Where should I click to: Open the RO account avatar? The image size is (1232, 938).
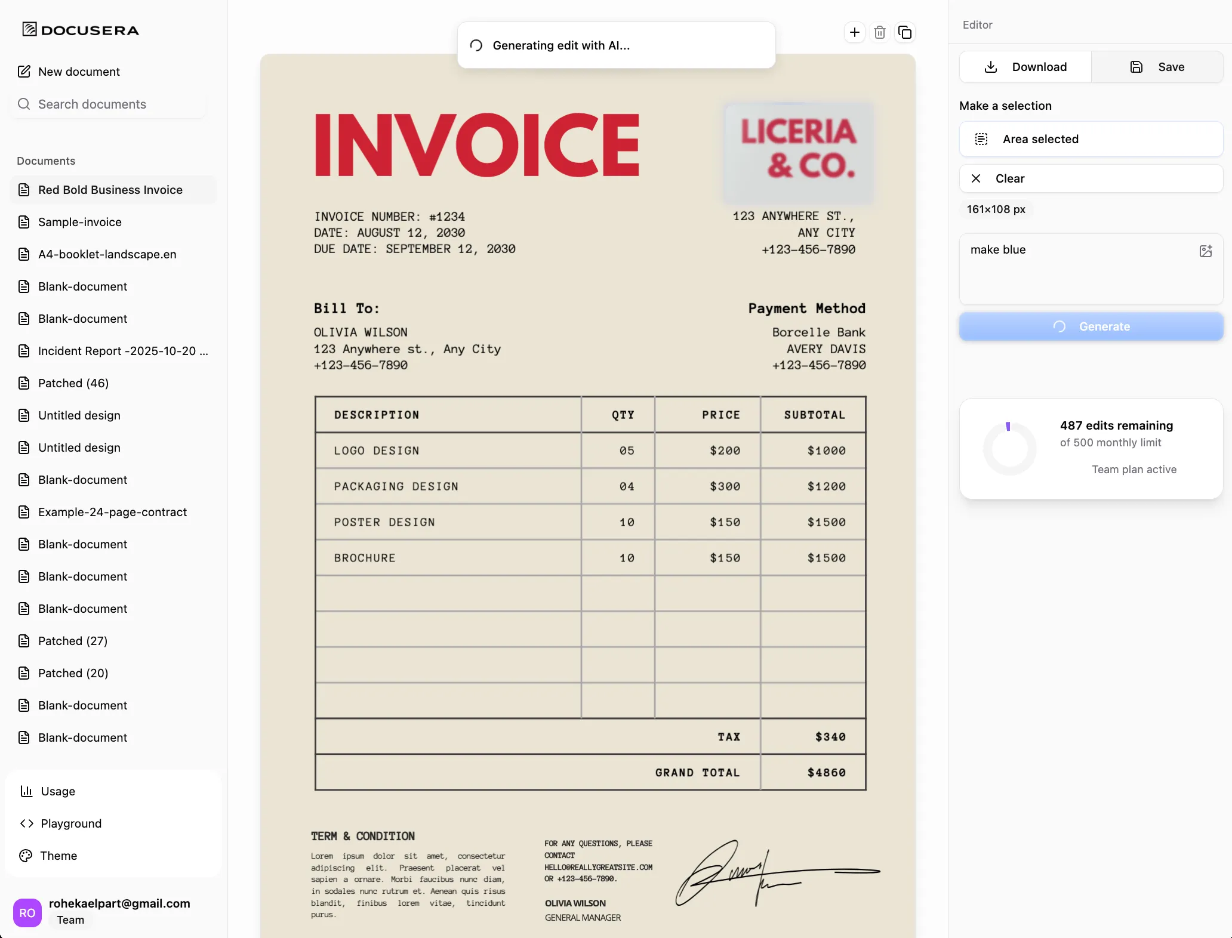(27, 912)
